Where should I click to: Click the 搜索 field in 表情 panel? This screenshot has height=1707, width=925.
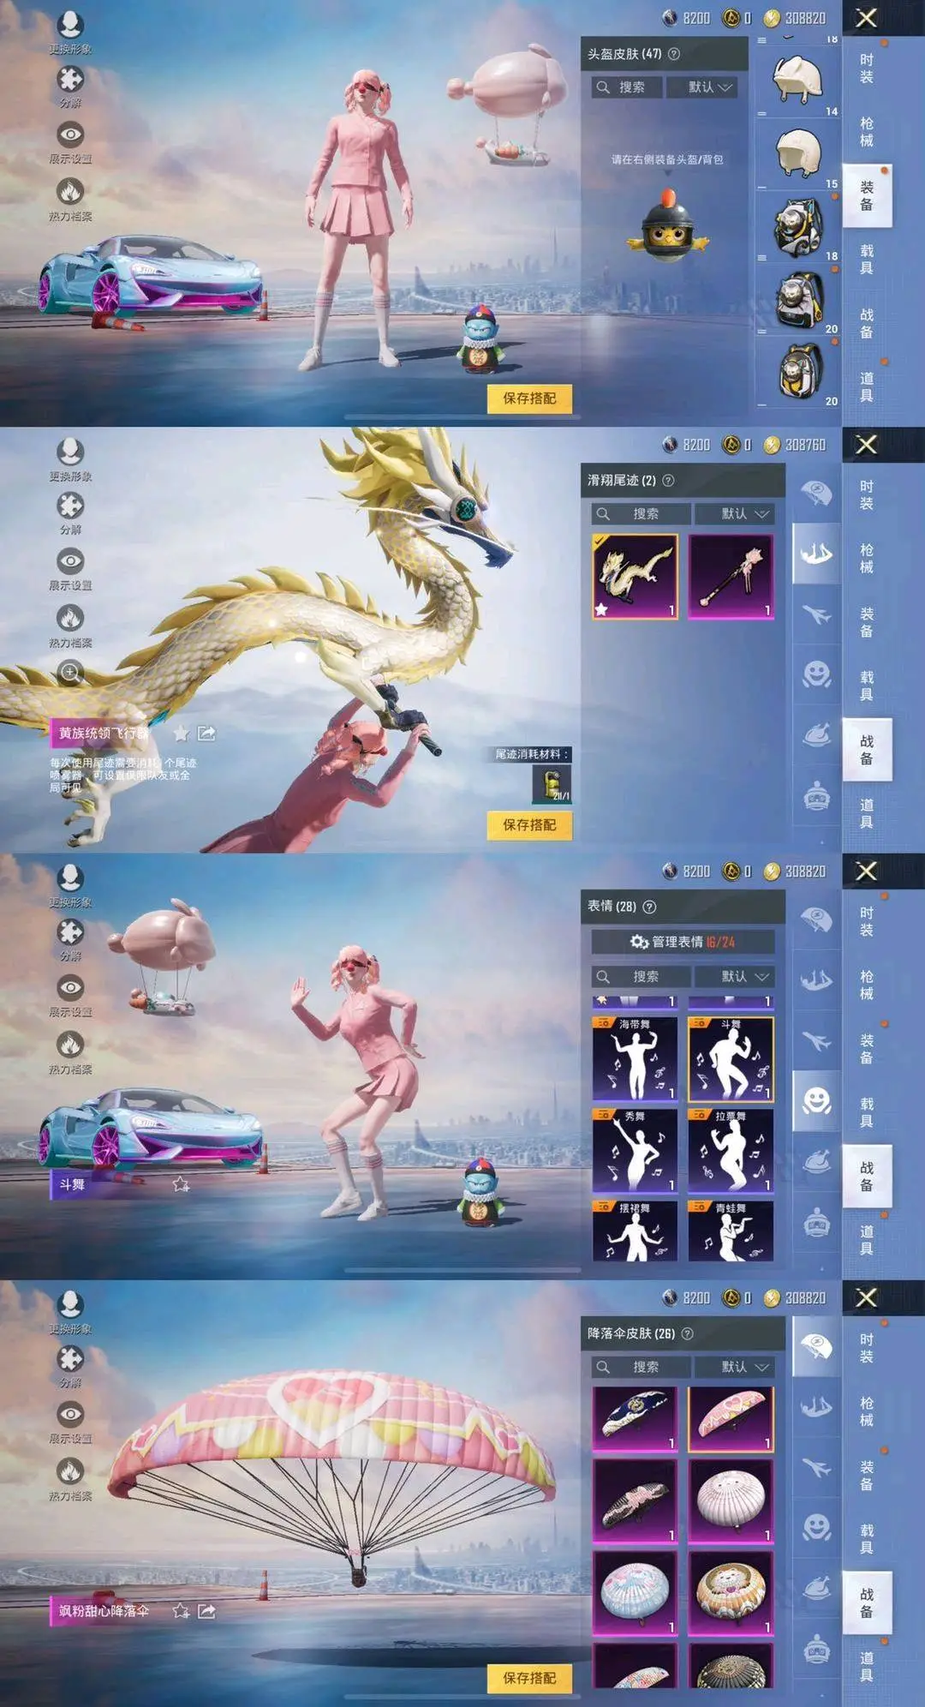[641, 977]
